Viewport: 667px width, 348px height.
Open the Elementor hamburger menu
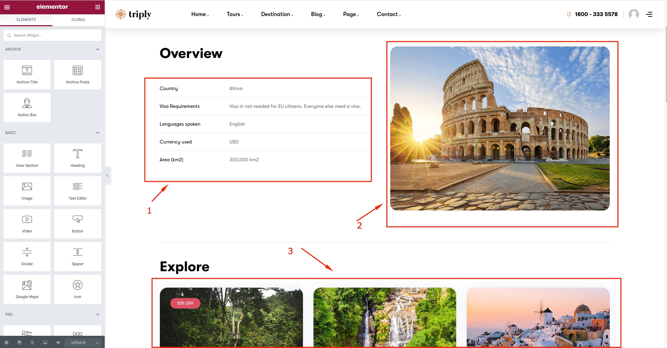coord(7,7)
